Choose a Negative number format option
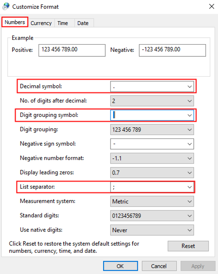Viewport: 218px width, 274px height. click(152, 158)
